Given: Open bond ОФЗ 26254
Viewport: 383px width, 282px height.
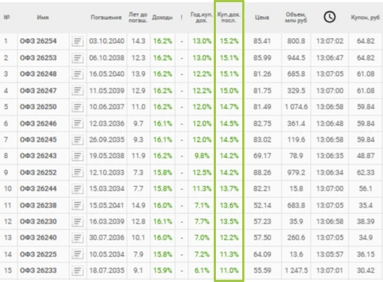Looking at the screenshot, I should coord(38,41).
